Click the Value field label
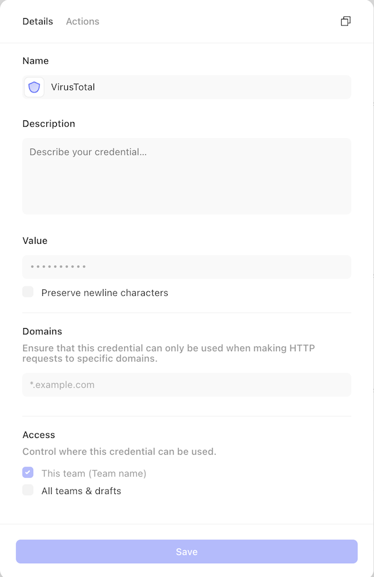 (35, 241)
